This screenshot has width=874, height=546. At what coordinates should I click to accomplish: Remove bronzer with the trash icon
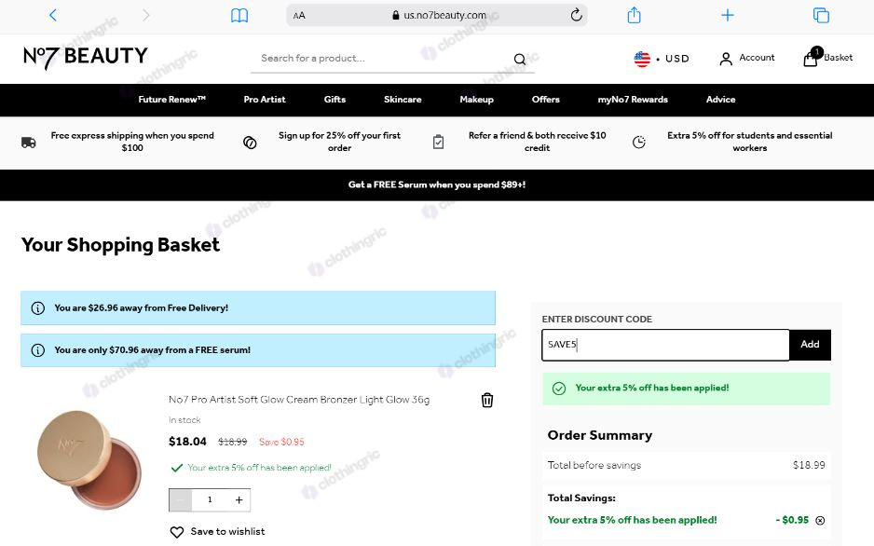tap(487, 400)
